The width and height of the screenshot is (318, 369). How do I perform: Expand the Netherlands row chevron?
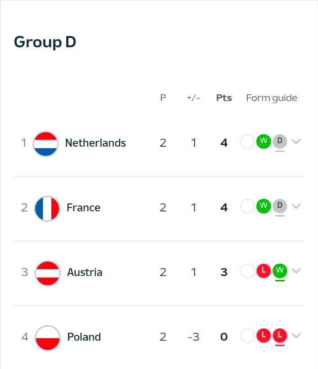click(x=296, y=141)
